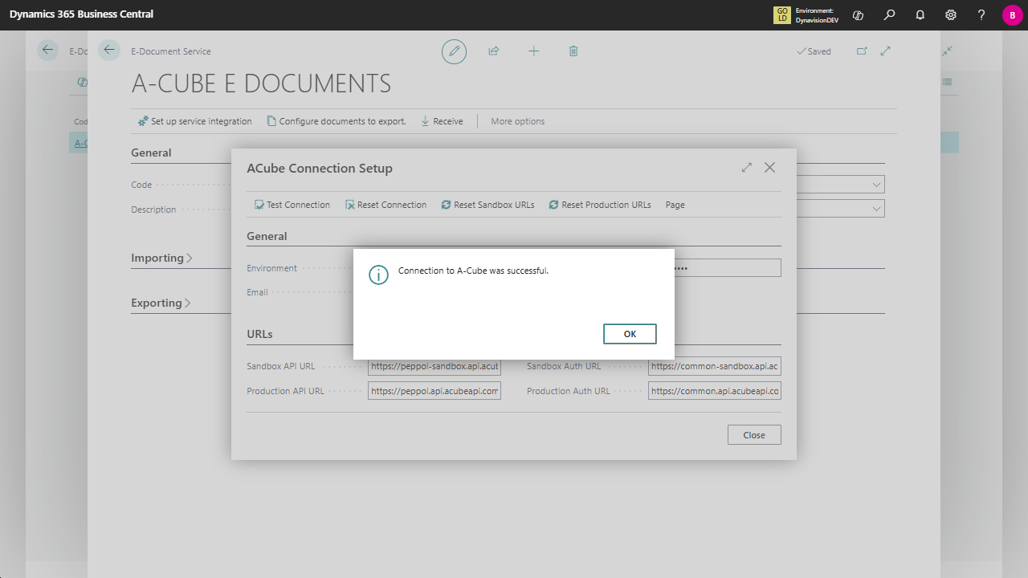Click the share icon on E-Document Service
1028x578 pixels.
[494, 51]
